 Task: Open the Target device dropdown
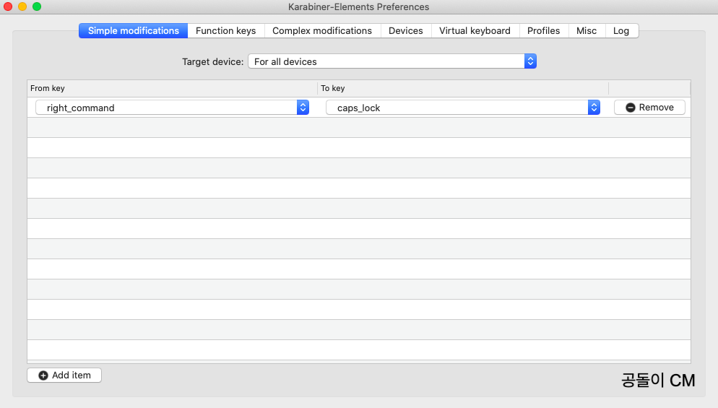coord(392,61)
